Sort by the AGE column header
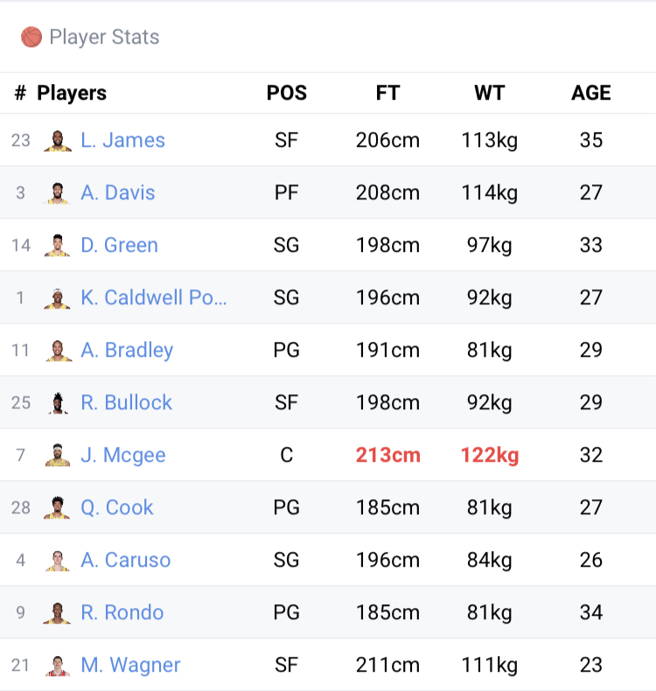 (591, 93)
